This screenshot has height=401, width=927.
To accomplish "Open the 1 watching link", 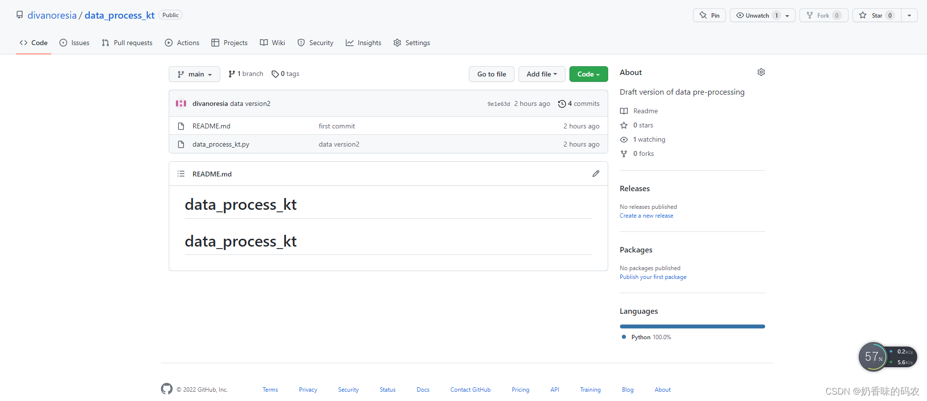I will pos(643,139).
